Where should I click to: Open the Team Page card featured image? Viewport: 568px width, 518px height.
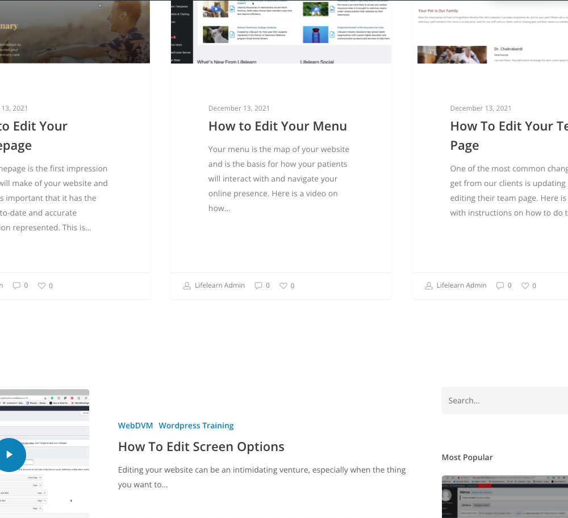(x=490, y=32)
